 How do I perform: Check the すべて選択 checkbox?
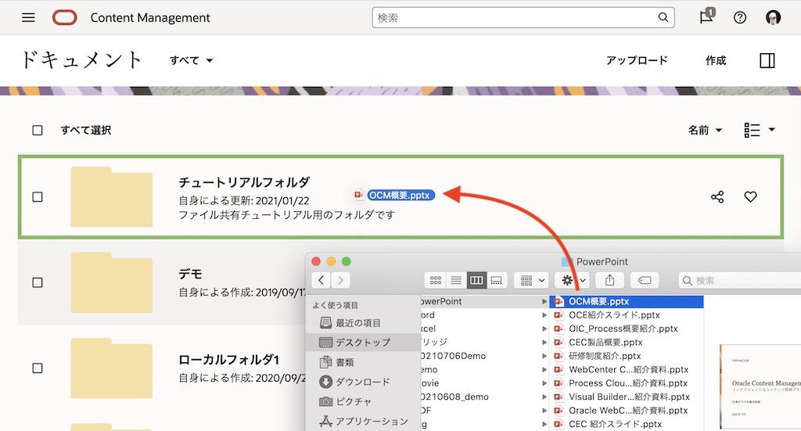coord(38,131)
